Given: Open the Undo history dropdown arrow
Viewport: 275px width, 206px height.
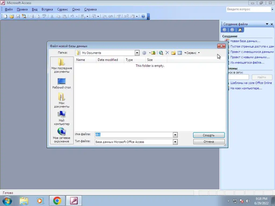Looking at the screenshot, I should tap(77, 16).
